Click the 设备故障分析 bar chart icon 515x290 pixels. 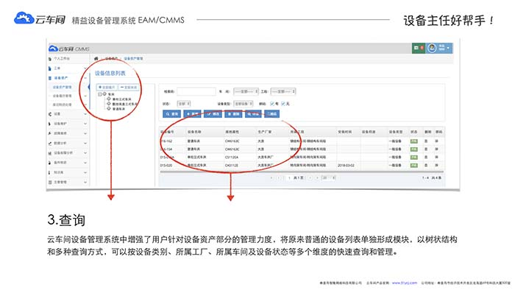click(x=50, y=153)
